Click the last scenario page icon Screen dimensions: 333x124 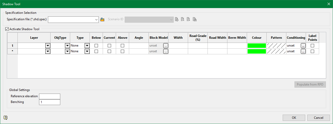click(x=194, y=19)
